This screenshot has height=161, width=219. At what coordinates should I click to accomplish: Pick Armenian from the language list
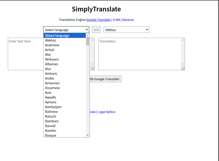[x=52, y=83]
